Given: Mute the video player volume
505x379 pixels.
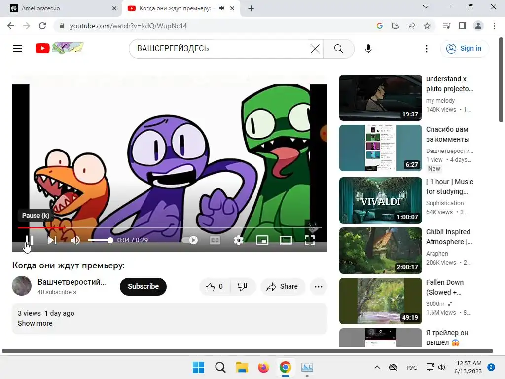Looking at the screenshot, I should [x=75, y=240].
